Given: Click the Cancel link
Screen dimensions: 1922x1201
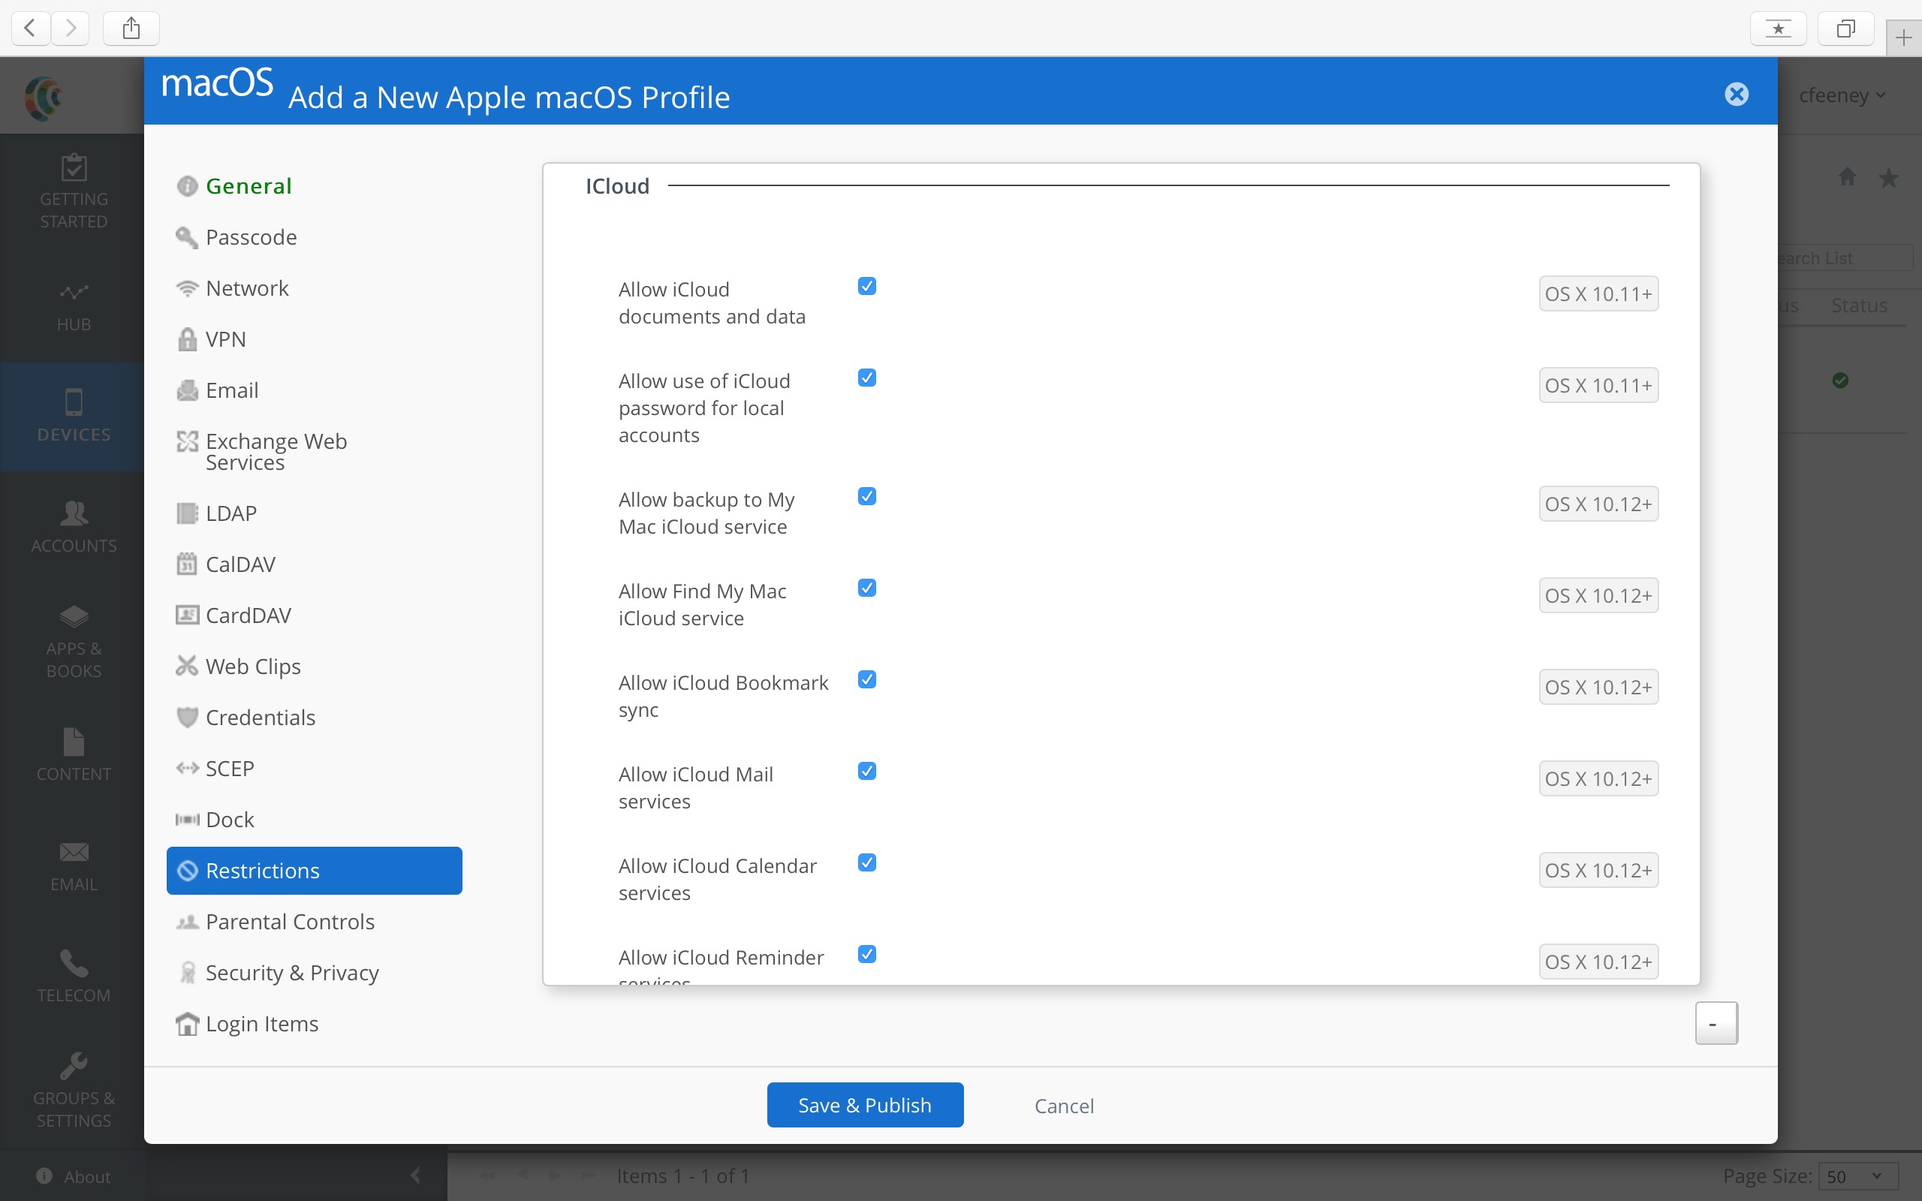Looking at the screenshot, I should point(1063,1106).
